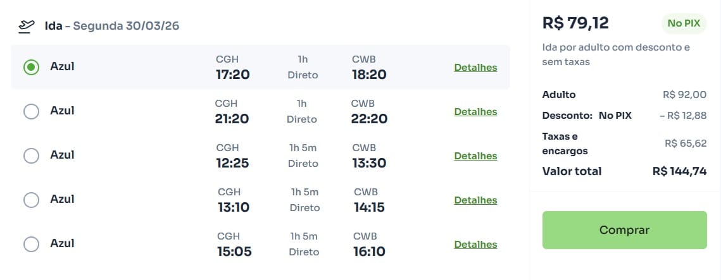This screenshot has width=721, height=280.
Task: Select the Azul 21:20 flight radio button
Action: click(31, 111)
